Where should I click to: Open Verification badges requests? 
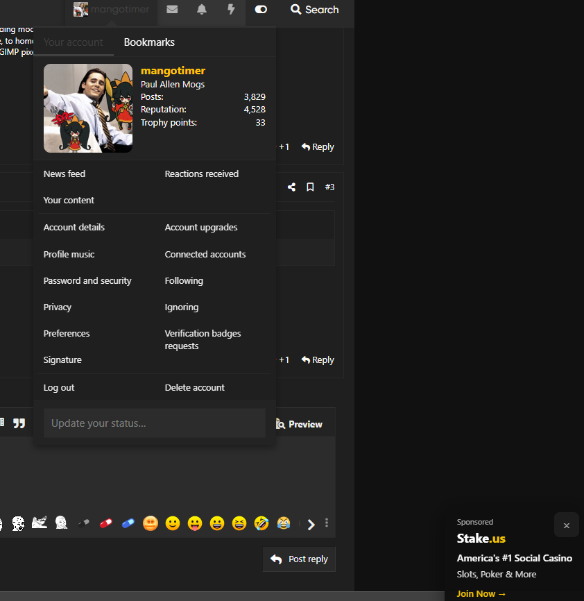[x=203, y=339]
